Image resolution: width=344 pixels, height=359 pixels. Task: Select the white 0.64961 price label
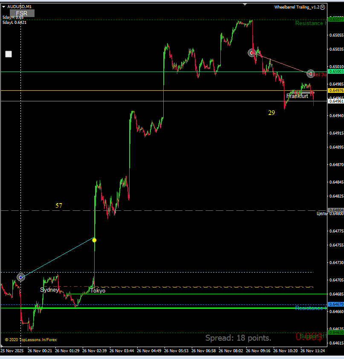[336, 101]
